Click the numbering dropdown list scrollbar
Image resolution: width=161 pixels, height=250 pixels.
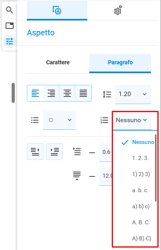tap(156, 168)
